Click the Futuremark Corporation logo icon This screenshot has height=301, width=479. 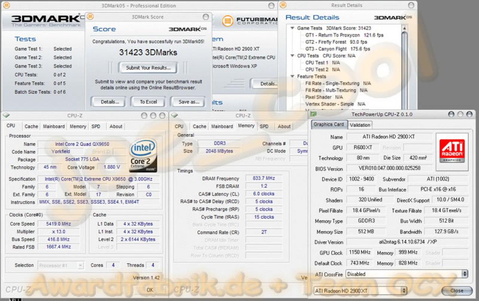tap(228, 21)
